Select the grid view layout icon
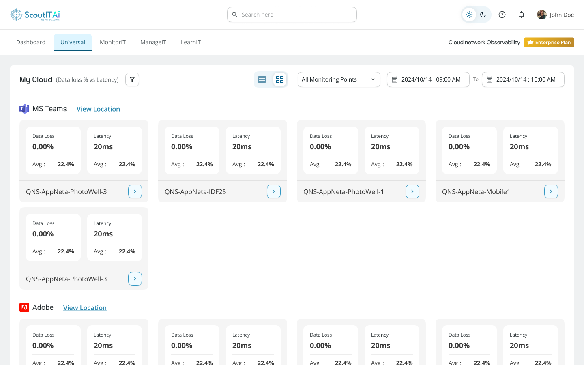Viewport: 584px width, 365px height. pyautogui.click(x=280, y=79)
